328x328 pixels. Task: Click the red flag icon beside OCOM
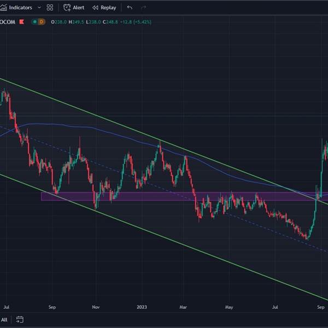(22, 22)
